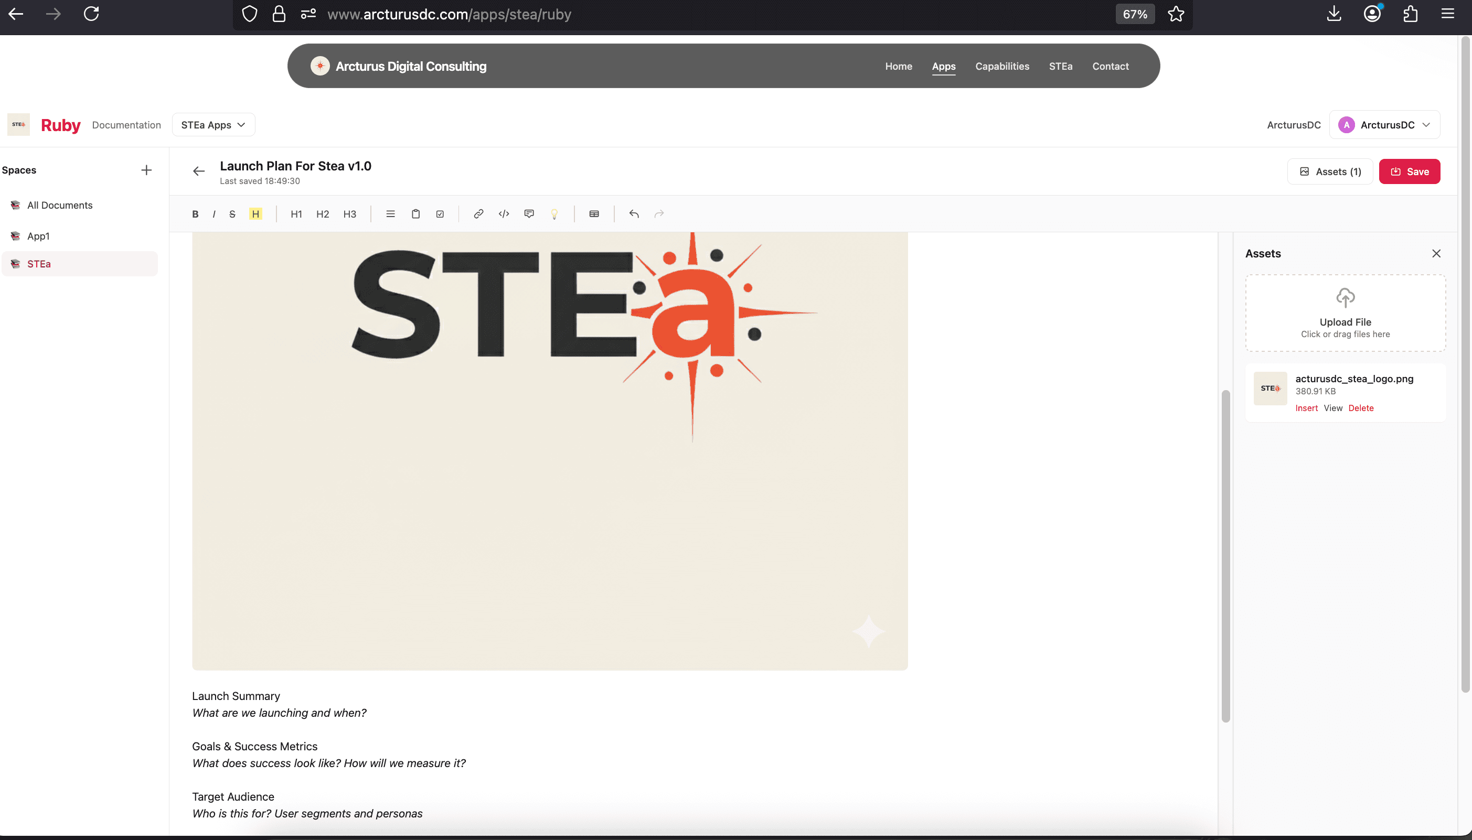Insert a code block from the toolbar

coord(504,214)
